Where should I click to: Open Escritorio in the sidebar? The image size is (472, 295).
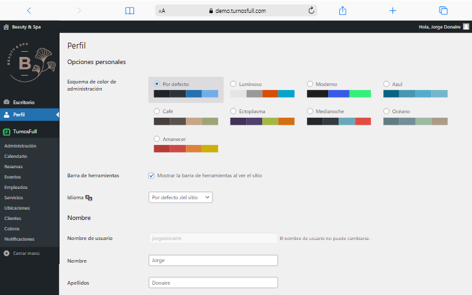click(23, 102)
